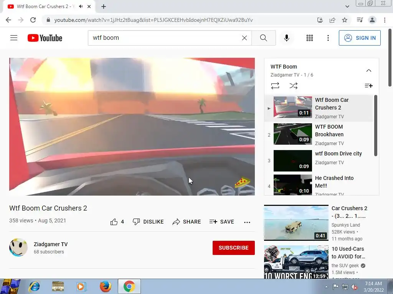Screen dimensions: 393x294
Task: Open the Action Center flag tray icon
Action: (335, 287)
